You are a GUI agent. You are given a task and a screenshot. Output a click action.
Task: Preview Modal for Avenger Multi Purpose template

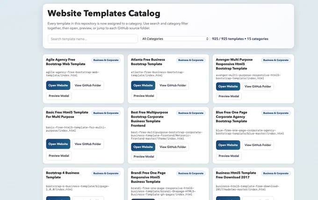click(229, 96)
